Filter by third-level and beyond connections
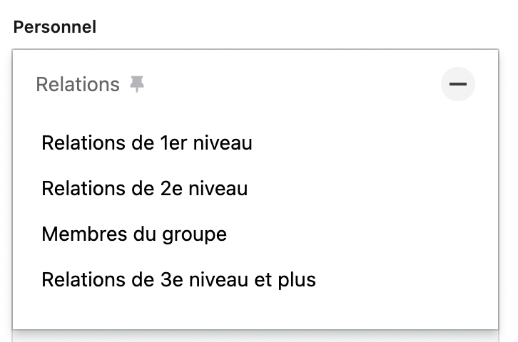 point(178,280)
